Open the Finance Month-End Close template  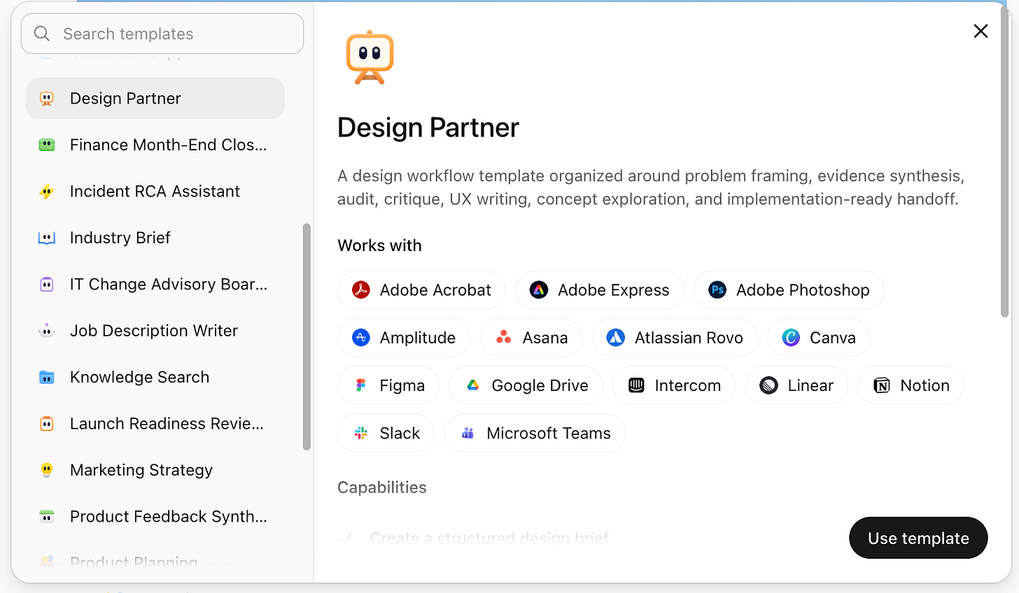coord(155,145)
